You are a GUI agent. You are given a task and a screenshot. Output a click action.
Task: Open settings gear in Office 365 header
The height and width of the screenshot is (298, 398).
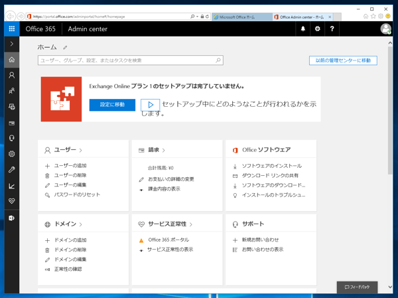[x=317, y=29]
